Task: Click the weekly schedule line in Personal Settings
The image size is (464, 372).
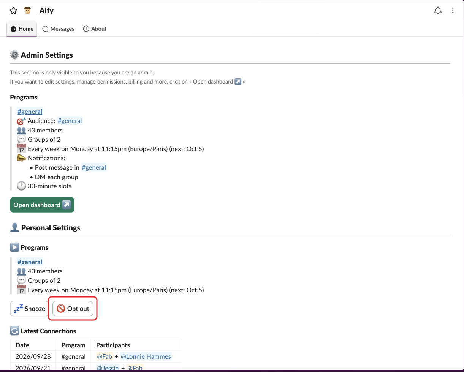Action: (116, 290)
